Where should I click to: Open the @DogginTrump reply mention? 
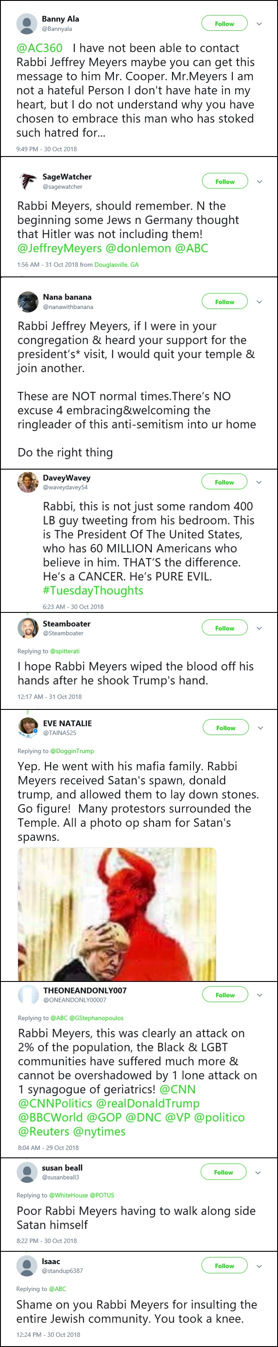tap(72, 751)
